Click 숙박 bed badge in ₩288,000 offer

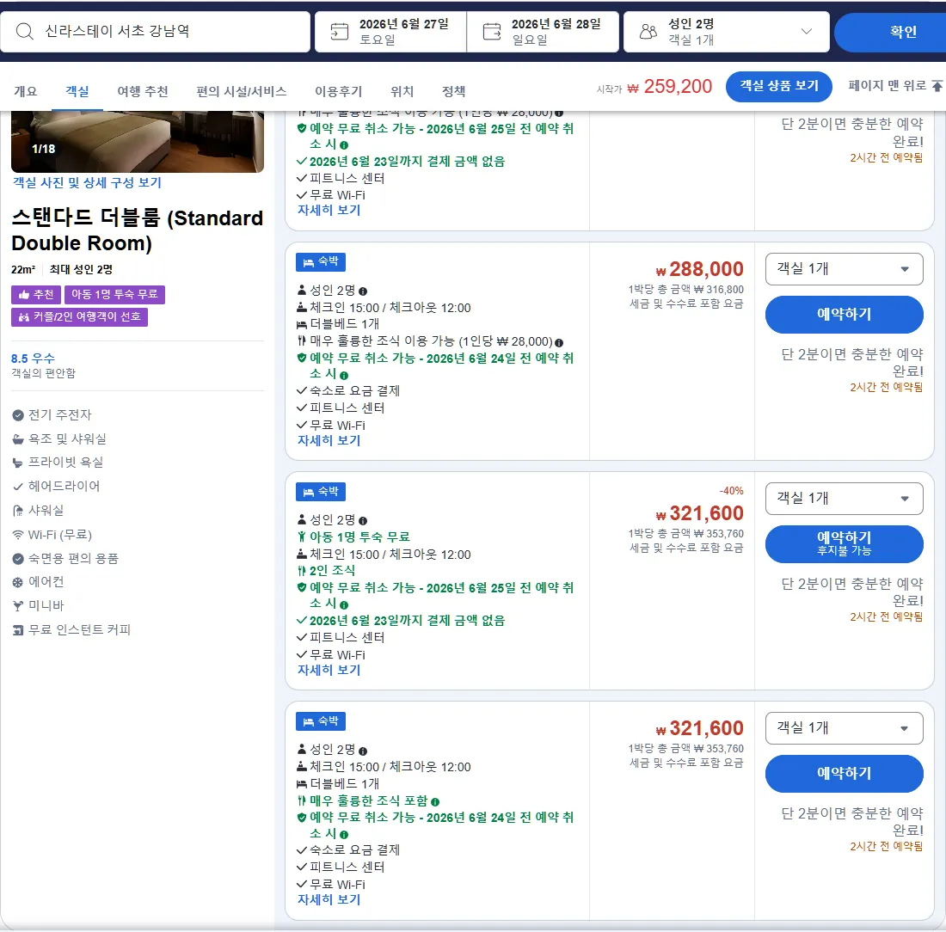point(321,262)
